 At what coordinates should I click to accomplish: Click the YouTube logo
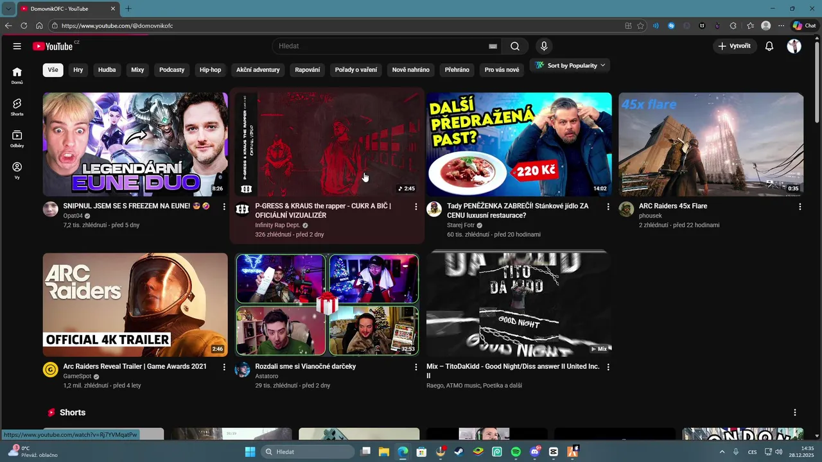point(53,46)
